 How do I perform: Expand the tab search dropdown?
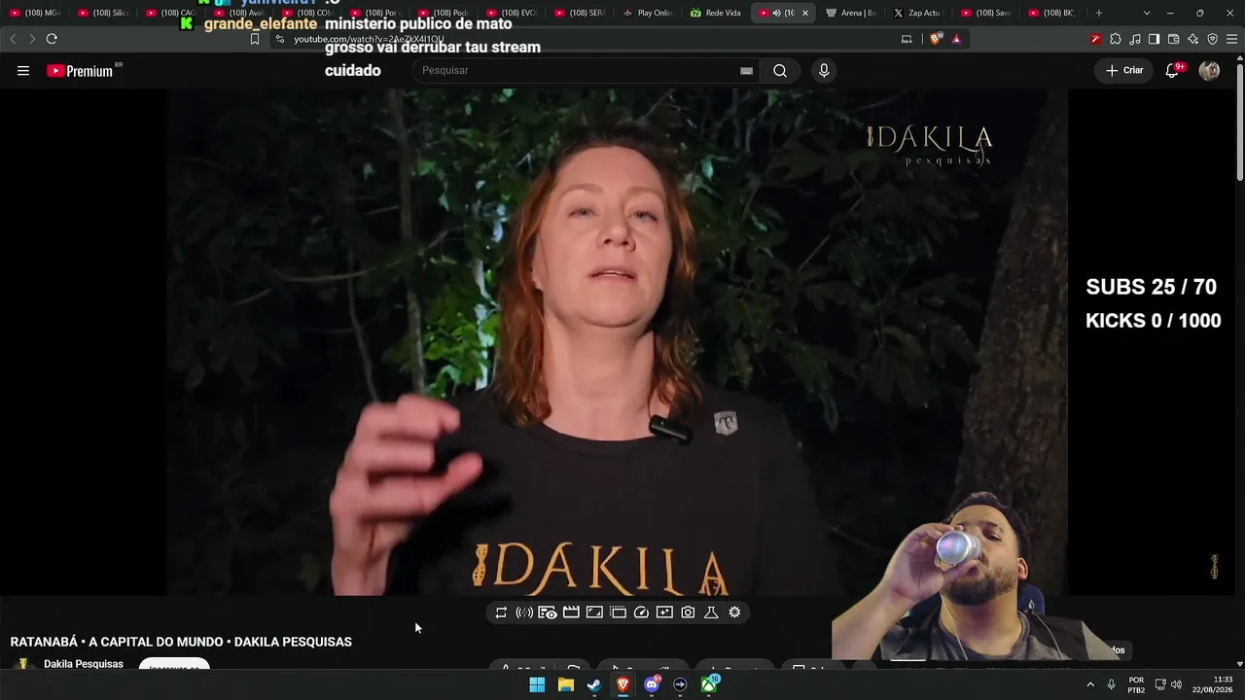click(1147, 13)
